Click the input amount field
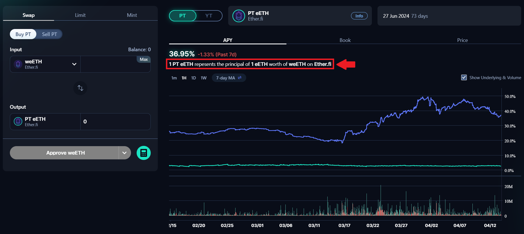The image size is (524, 234). (x=113, y=67)
